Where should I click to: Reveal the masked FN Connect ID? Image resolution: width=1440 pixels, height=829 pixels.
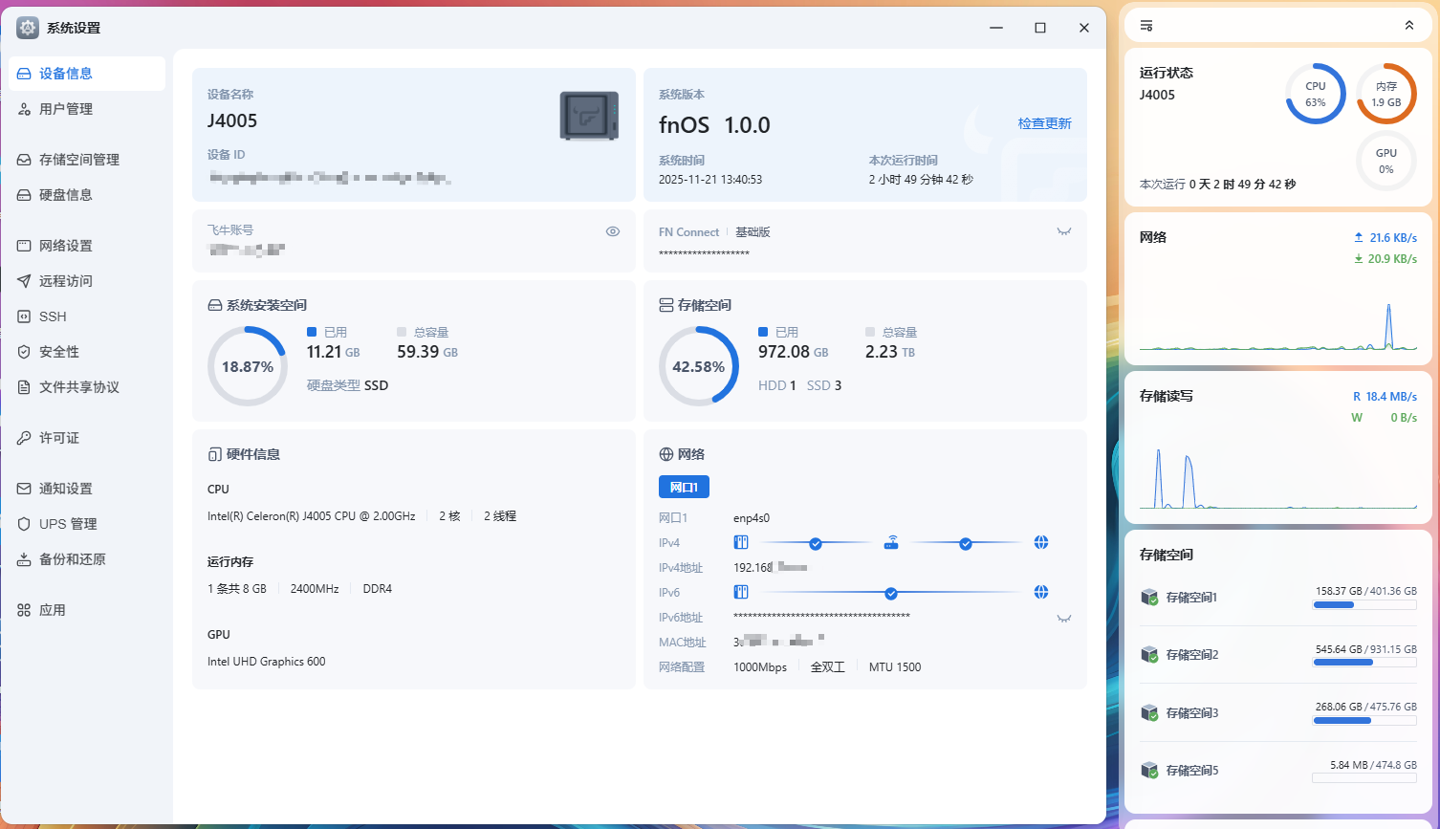click(1063, 231)
